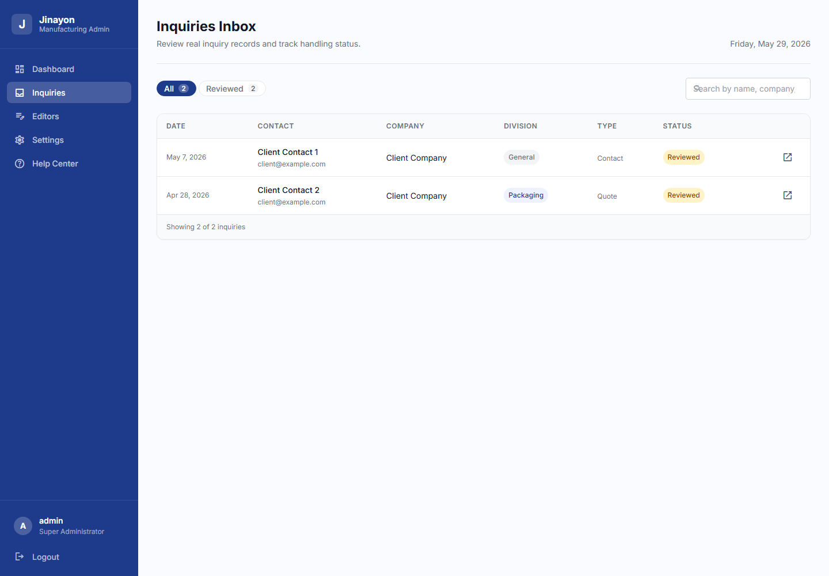Click the General division badge
This screenshot has width=829, height=576.
(522, 157)
